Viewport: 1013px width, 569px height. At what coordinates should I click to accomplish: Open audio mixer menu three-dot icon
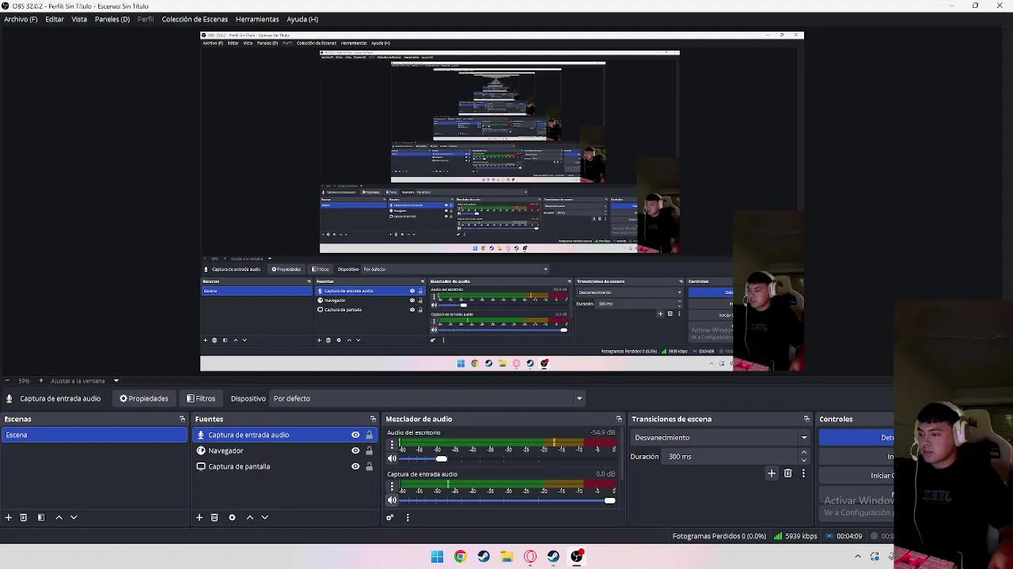(x=408, y=518)
